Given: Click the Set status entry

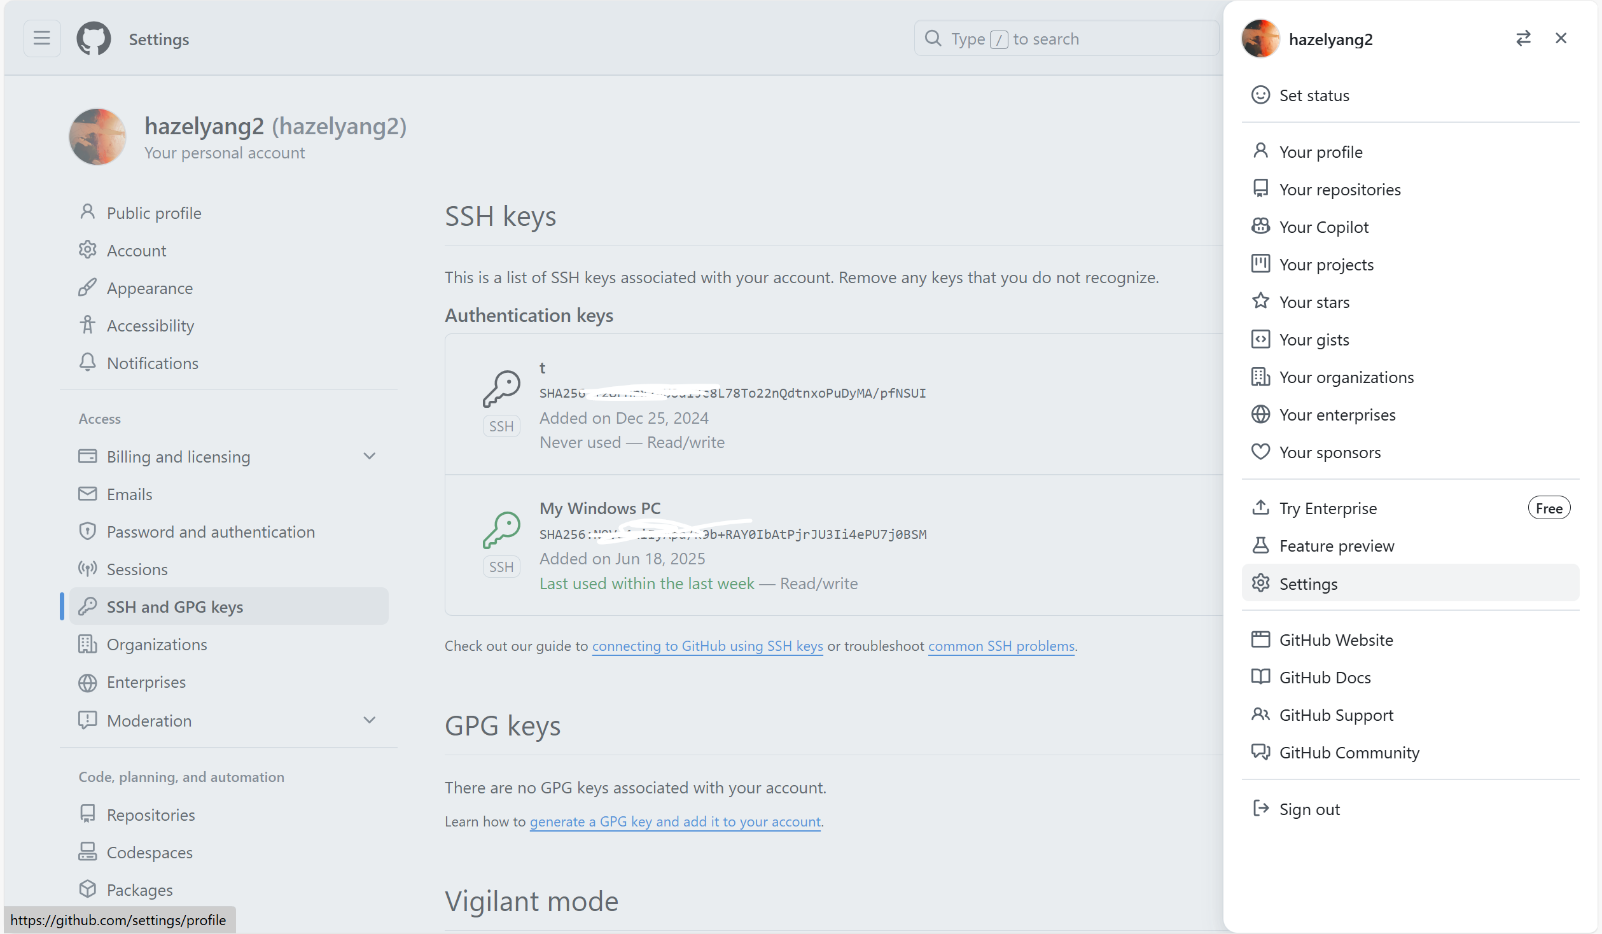Looking at the screenshot, I should tap(1410, 95).
